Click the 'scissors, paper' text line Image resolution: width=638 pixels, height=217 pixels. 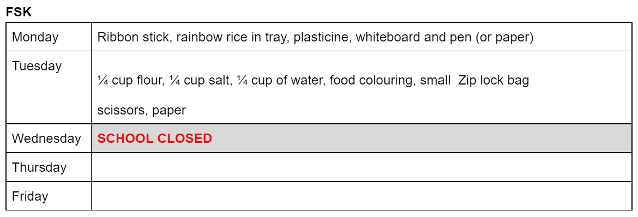pyautogui.click(x=142, y=110)
